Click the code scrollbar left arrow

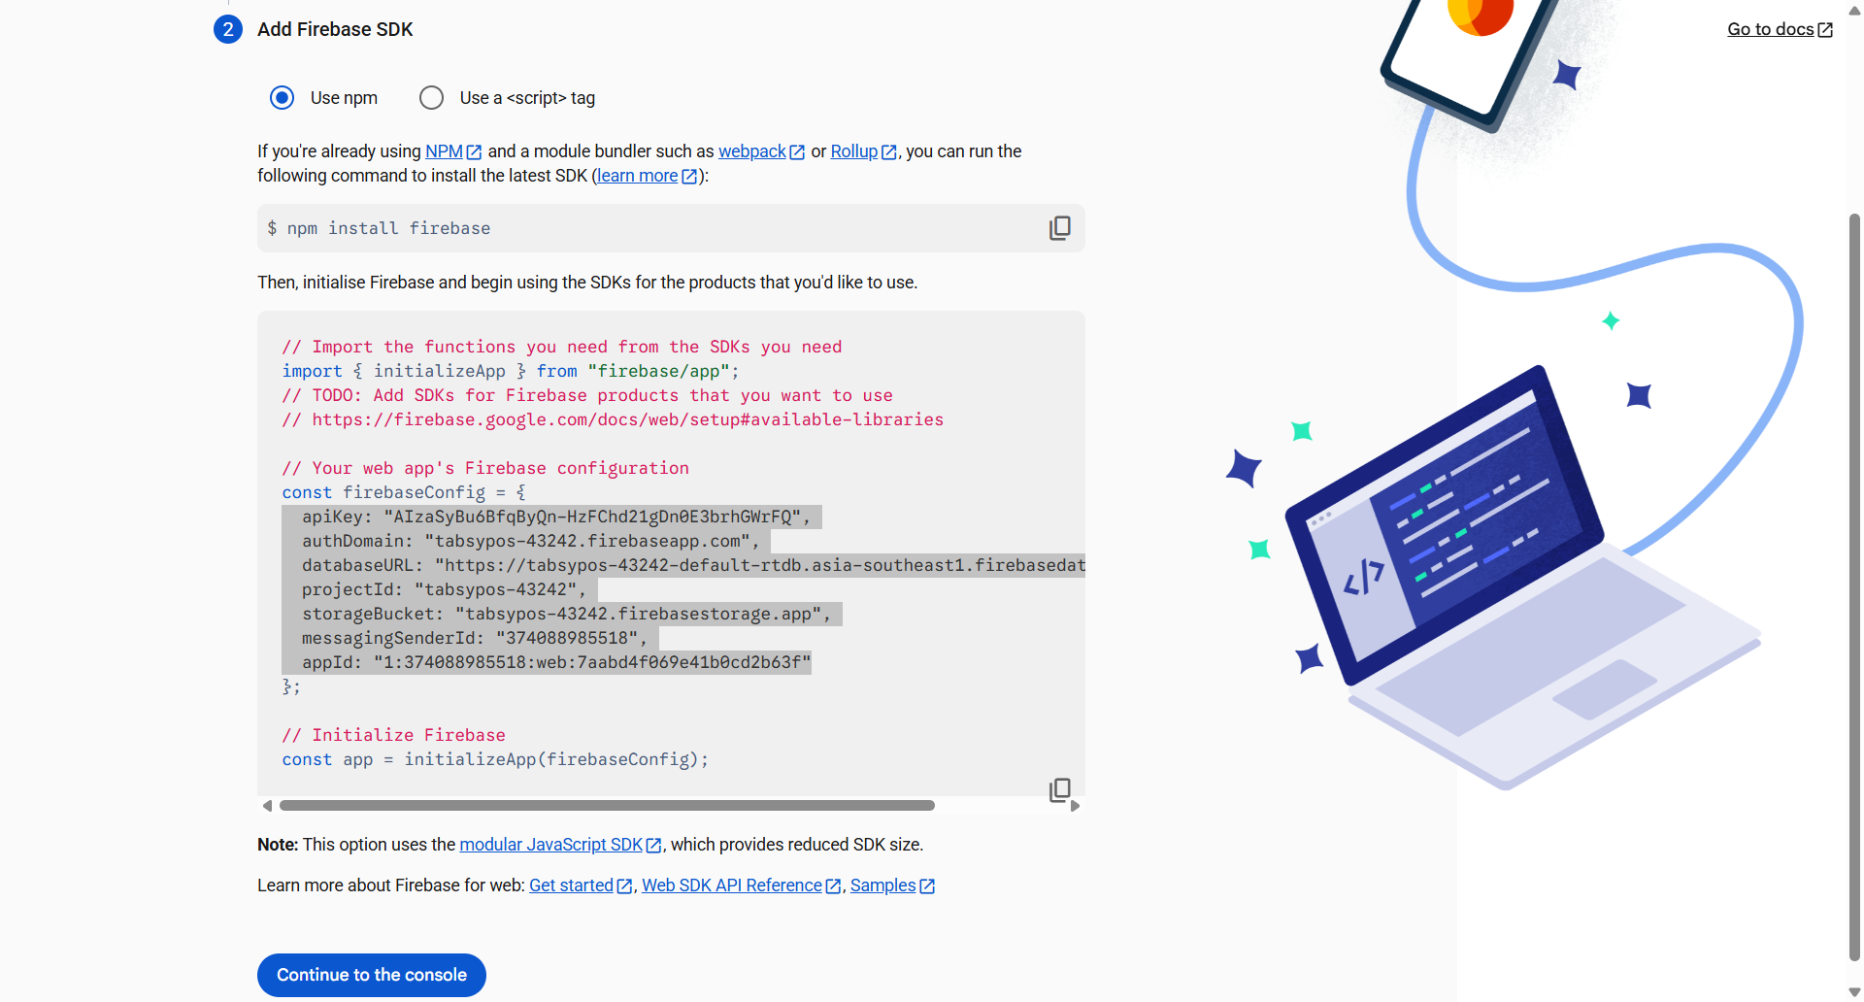pyautogui.click(x=267, y=806)
